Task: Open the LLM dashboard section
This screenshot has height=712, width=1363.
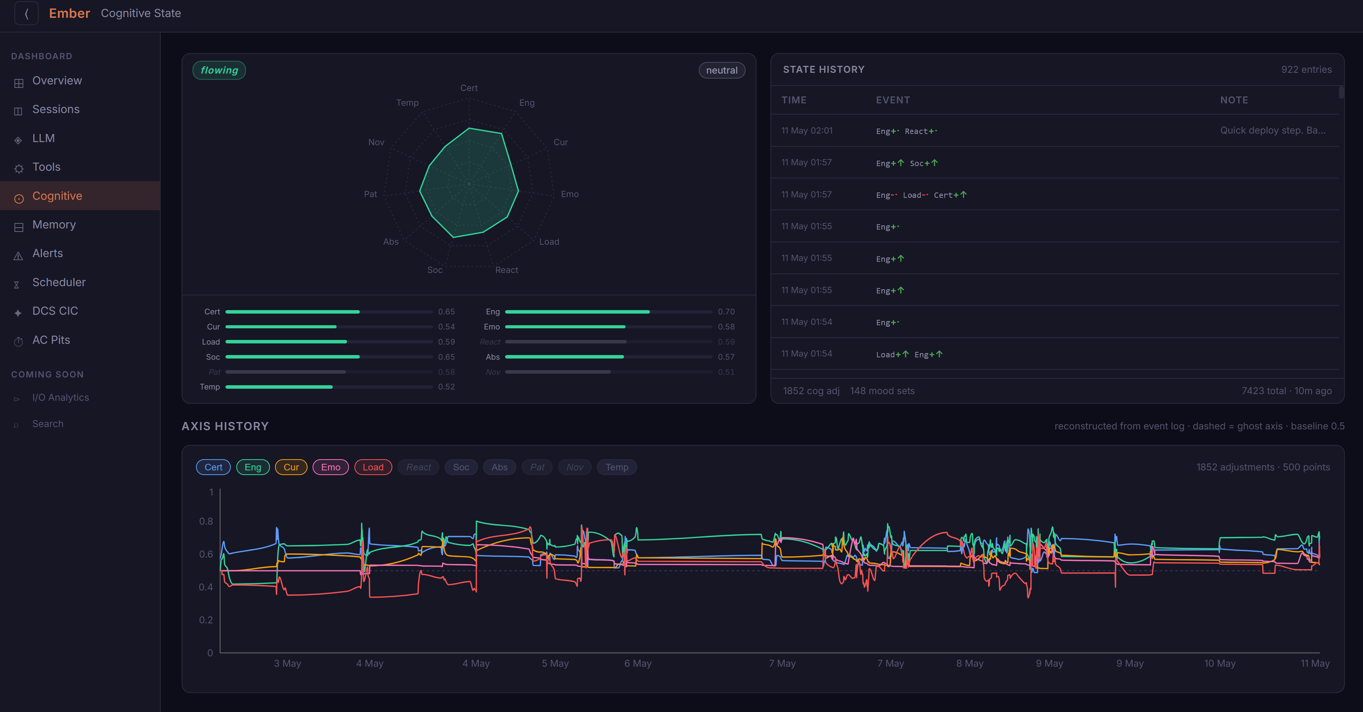Action: 80,138
